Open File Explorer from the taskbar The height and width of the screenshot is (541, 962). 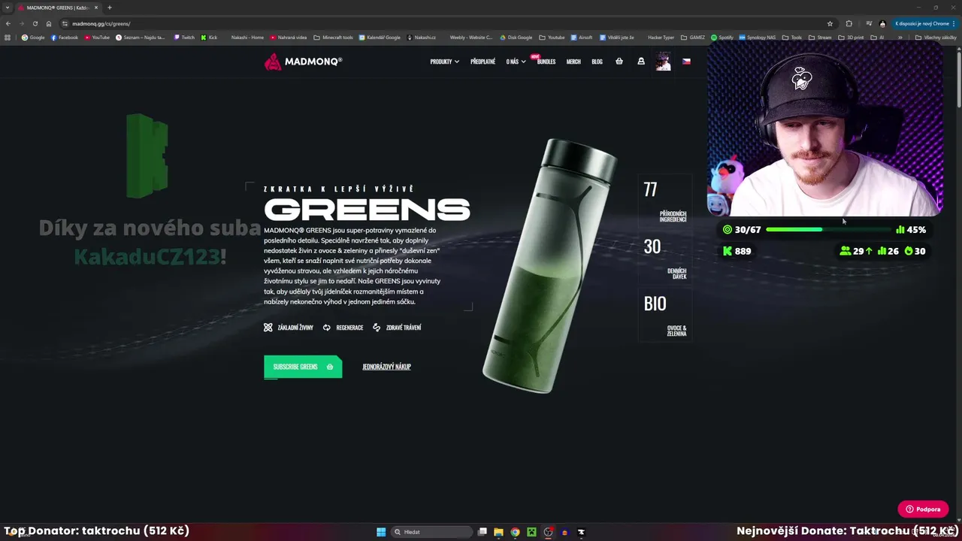[x=498, y=532]
